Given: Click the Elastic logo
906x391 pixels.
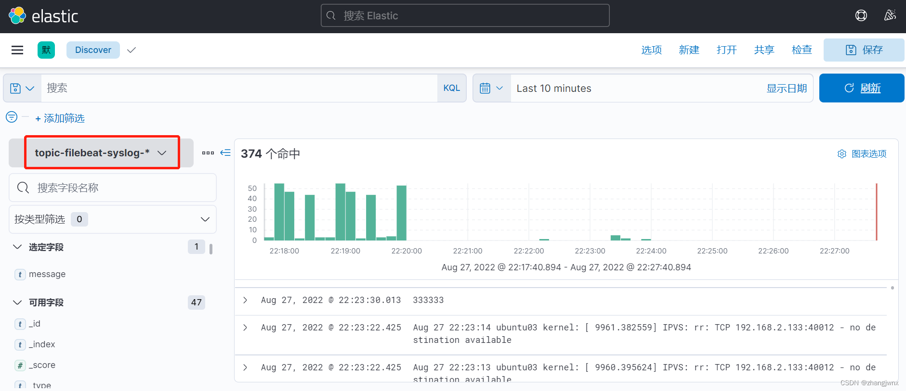Looking at the screenshot, I should point(43,16).
